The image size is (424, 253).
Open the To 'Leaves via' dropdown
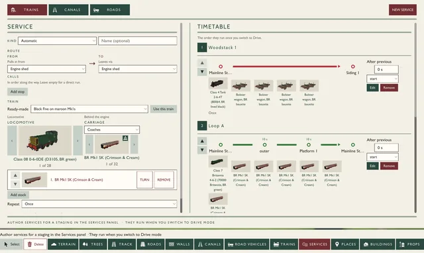point(138,69)
